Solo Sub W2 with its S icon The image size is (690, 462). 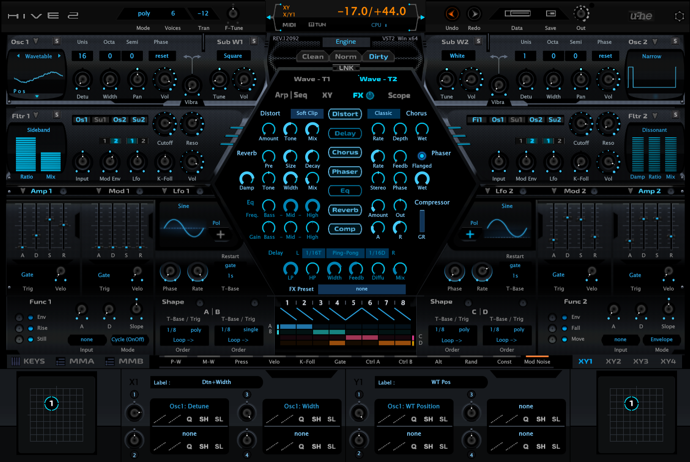point(478,41)
